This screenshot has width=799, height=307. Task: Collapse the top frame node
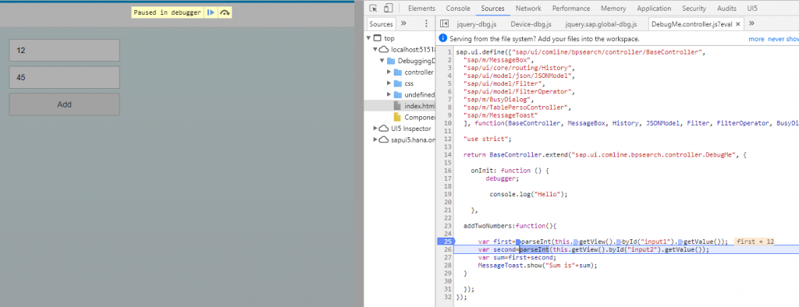point(369,38)
